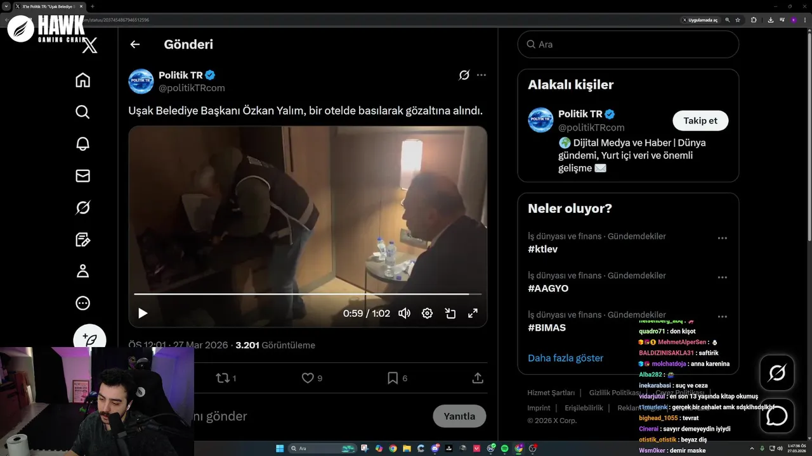Select the X'te Politik TR browser tab

click(48, 6)
